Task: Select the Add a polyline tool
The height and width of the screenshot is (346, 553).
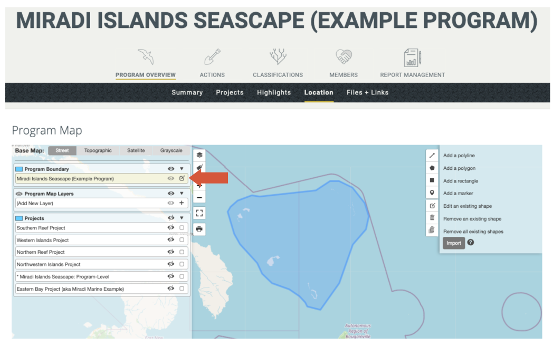Action: [x=433, y=155]
